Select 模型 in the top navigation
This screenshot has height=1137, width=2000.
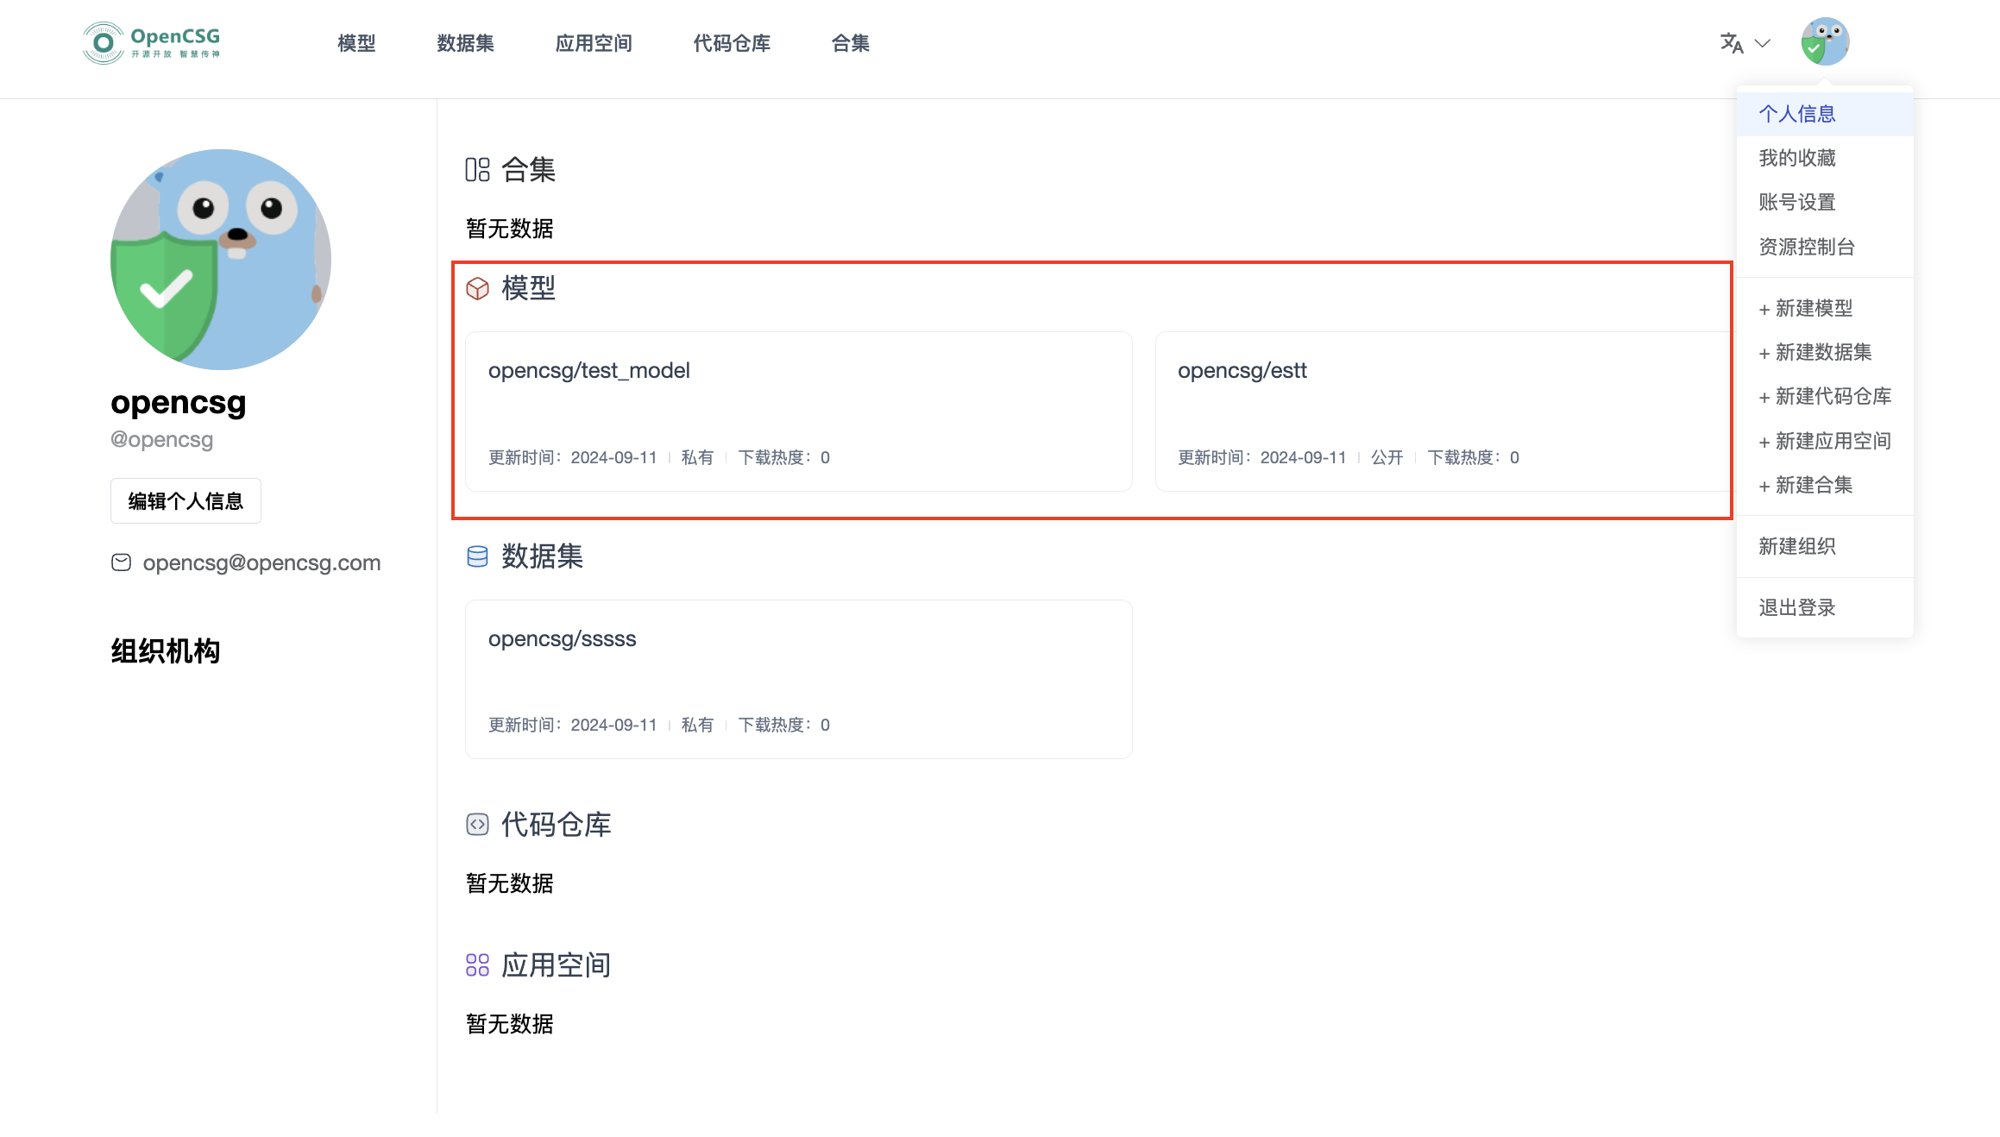click(356, 43)
